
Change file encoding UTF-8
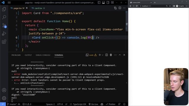60,104
